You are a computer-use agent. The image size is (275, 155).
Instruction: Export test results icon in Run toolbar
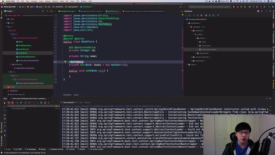click(x=41, y=102)
